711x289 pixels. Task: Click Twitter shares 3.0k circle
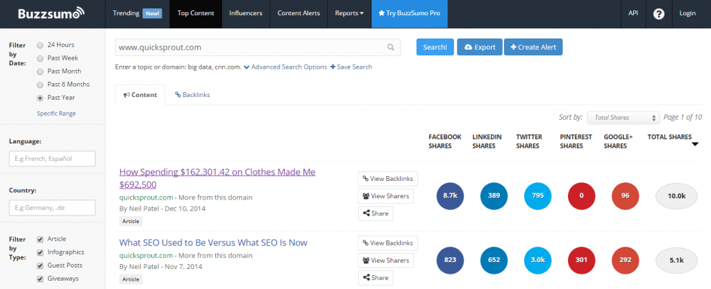pos(538,260)
